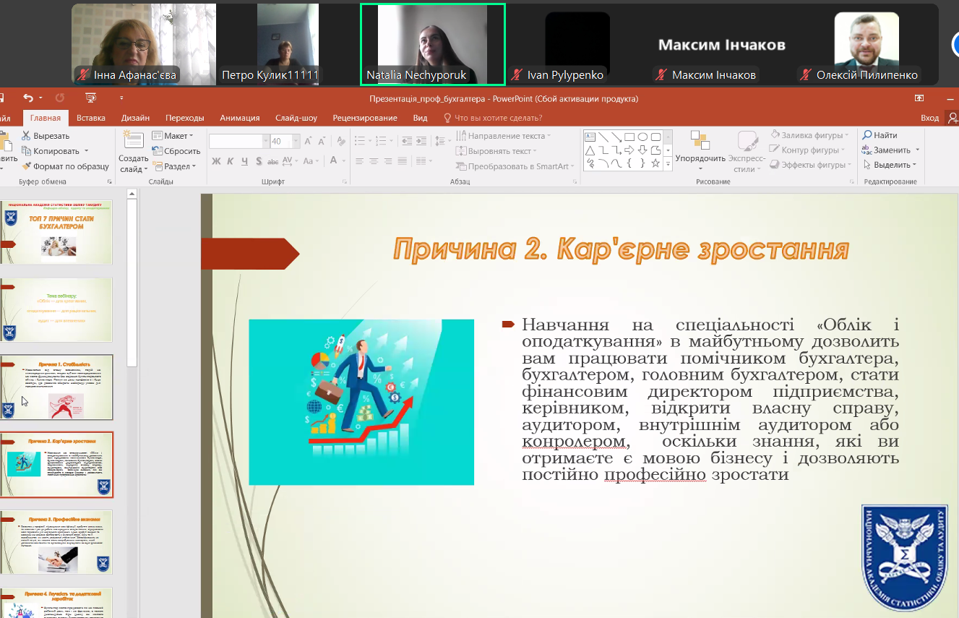Click the Reset (Сбросить) slide icon
This screenshot has width=959, height=618.
(158, 151)
